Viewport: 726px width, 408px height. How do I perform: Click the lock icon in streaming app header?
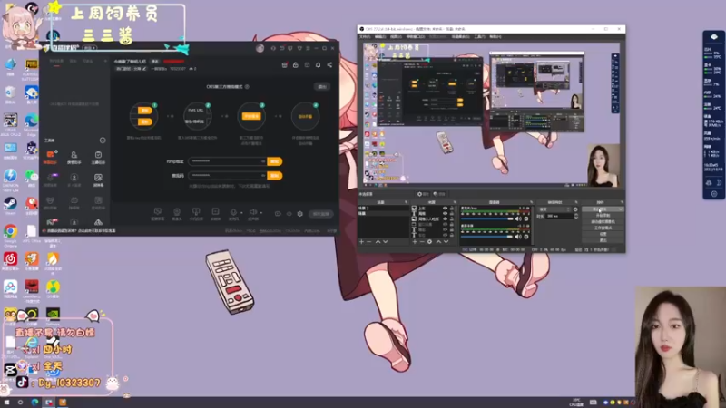[296, 65]
